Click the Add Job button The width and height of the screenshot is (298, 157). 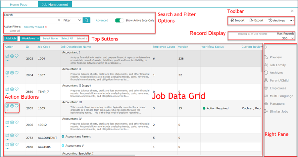11,38
